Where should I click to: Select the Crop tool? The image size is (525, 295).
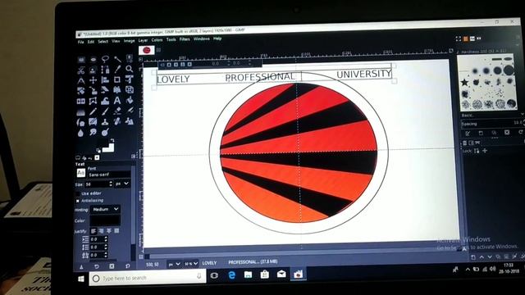117,79
